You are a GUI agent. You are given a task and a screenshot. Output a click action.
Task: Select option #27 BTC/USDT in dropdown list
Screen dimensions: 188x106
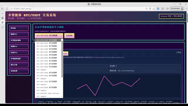[48, 49]
